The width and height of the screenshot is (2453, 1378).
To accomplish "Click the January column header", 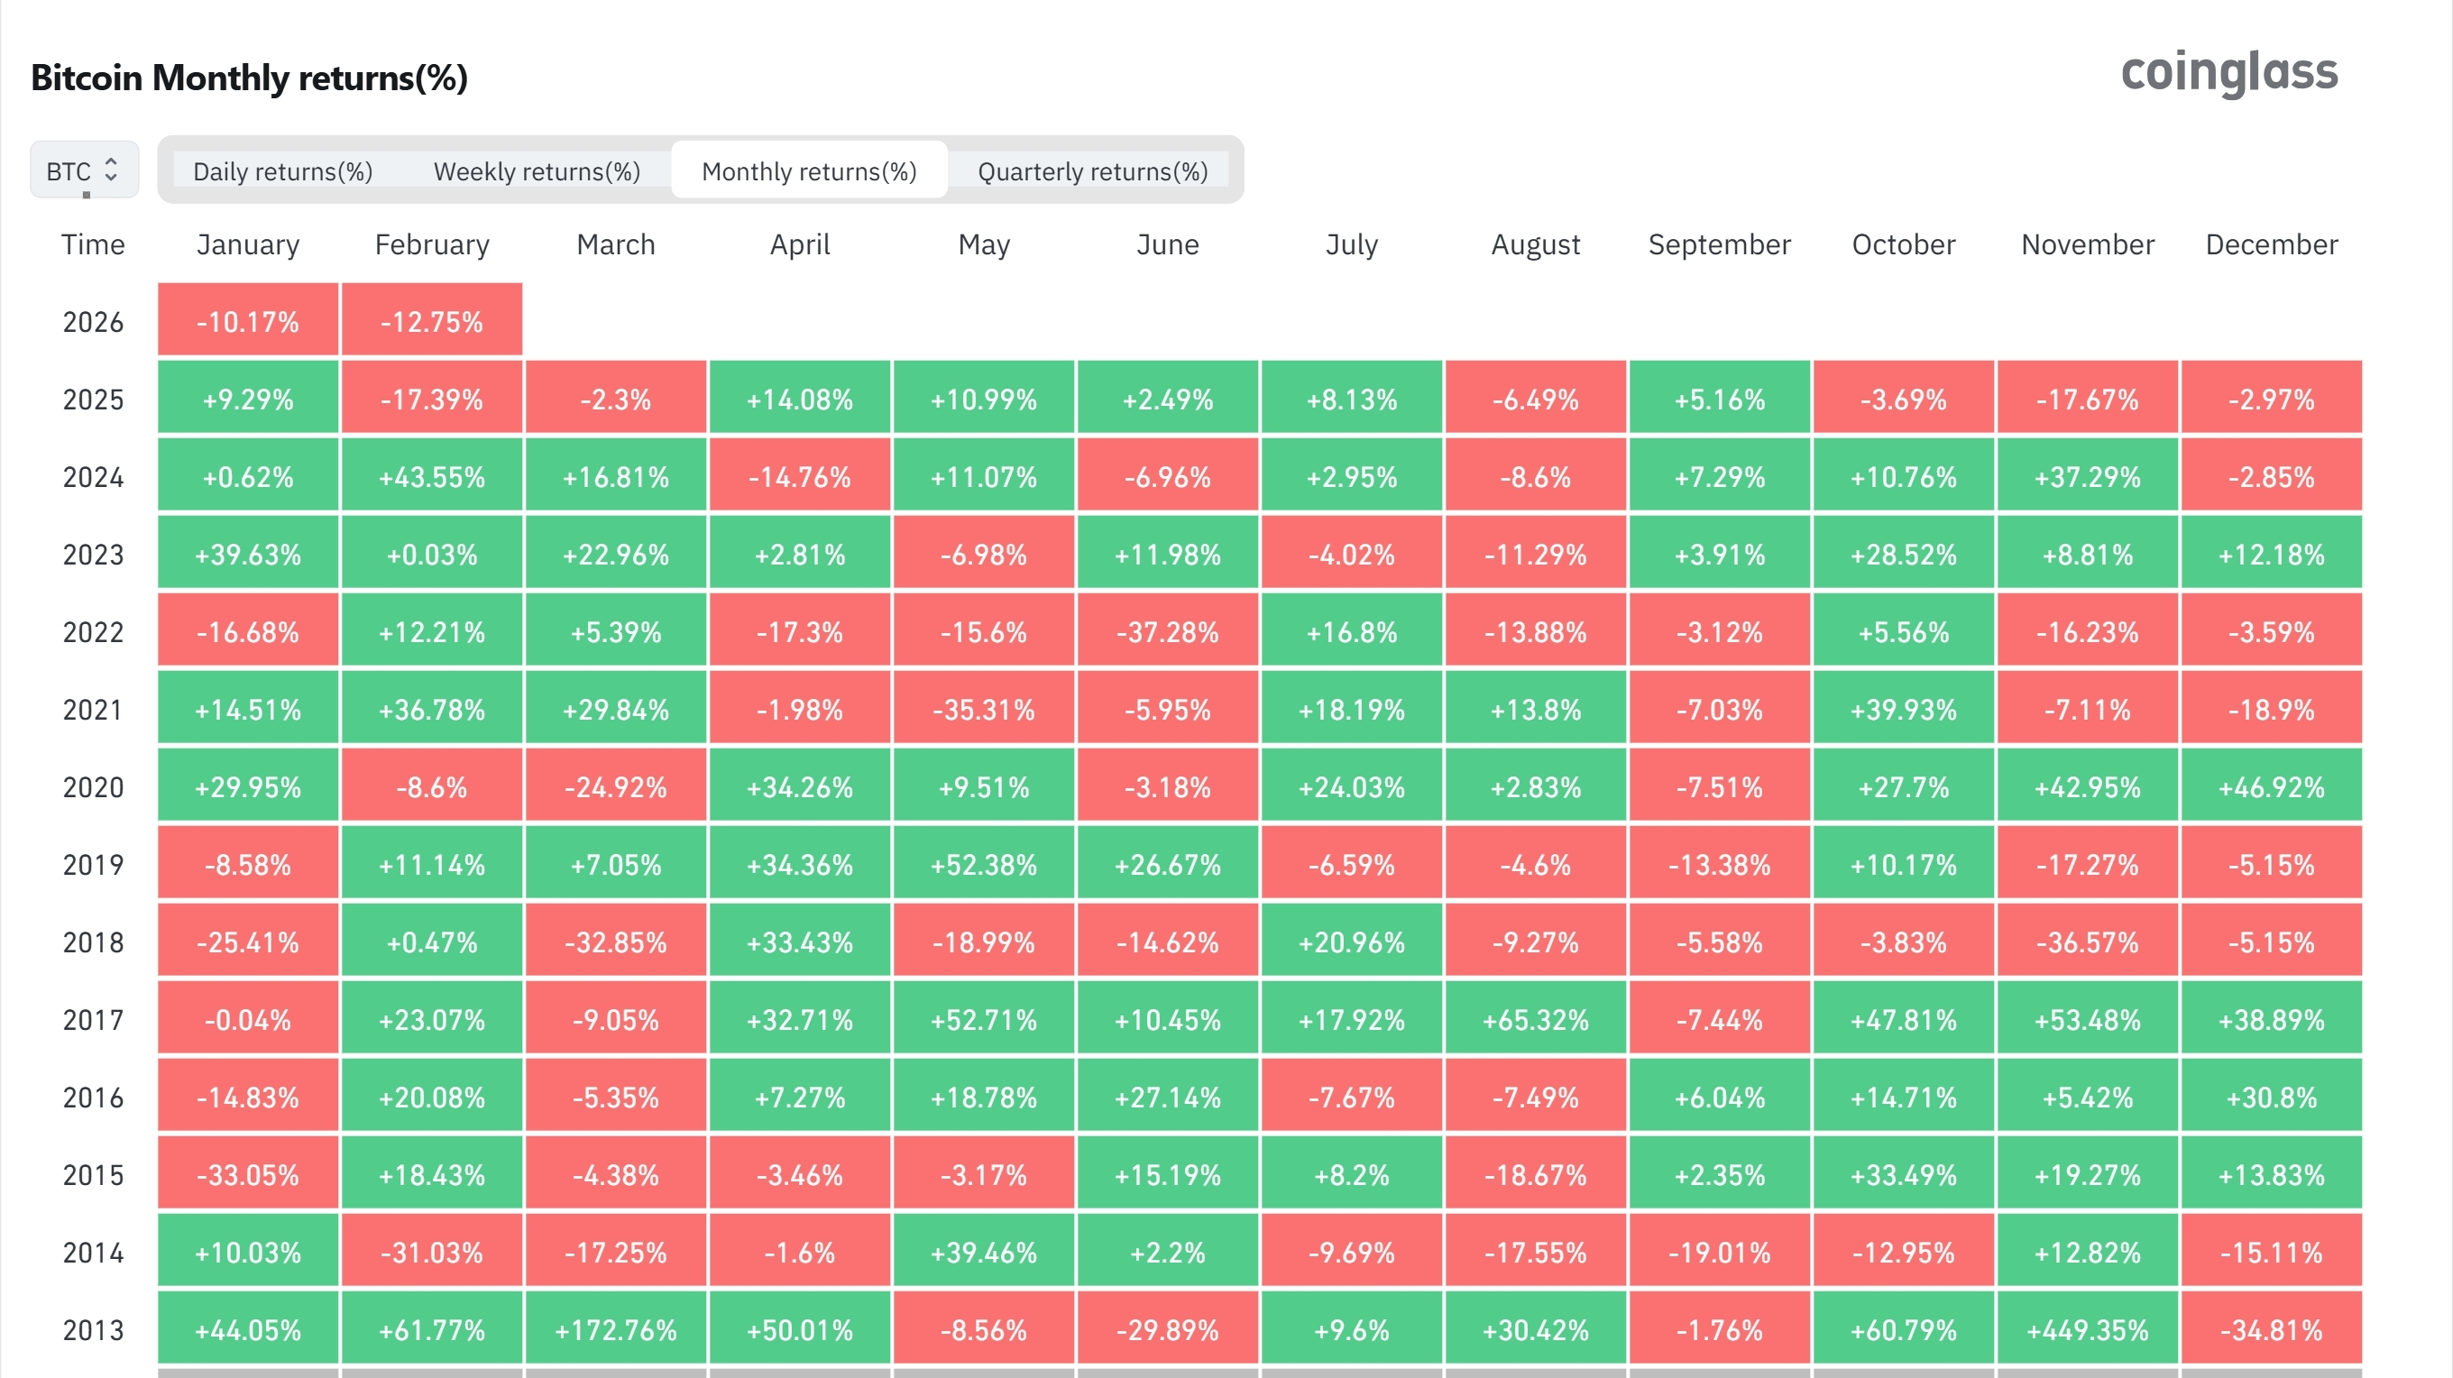I will 248,244.
